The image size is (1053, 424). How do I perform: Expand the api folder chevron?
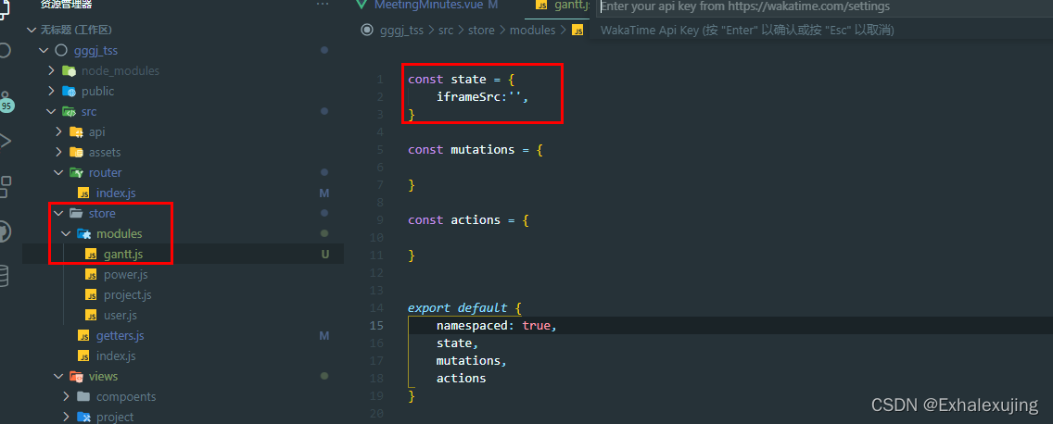click(59, 132)
